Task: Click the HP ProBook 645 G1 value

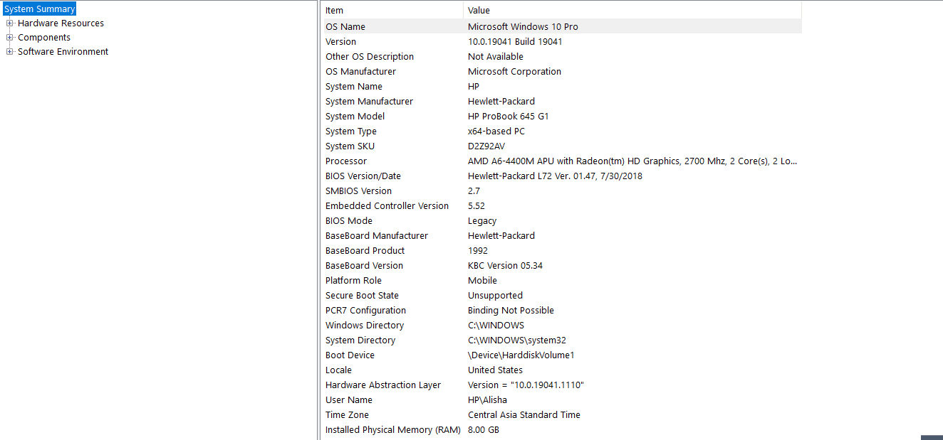Action: tap(509, 116)
